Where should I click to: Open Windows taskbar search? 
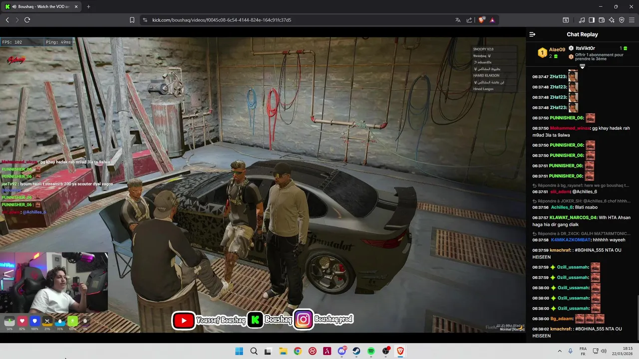click(254, 351)
